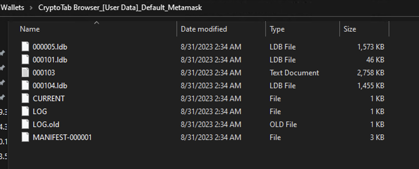Toggle sort arrow above Name column

[x=97, y=23]
